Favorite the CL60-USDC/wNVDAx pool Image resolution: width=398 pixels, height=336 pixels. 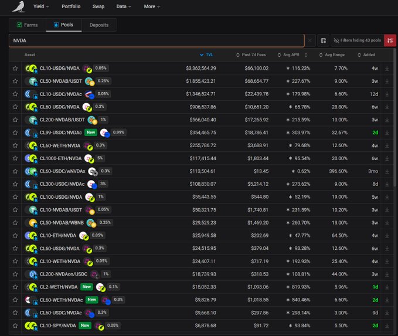15,171
